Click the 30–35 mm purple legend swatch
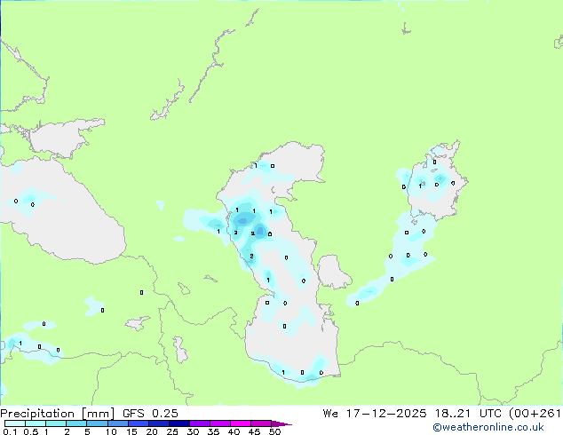The width and height of the screenshot is (563, 435). (x=200, y=423)
